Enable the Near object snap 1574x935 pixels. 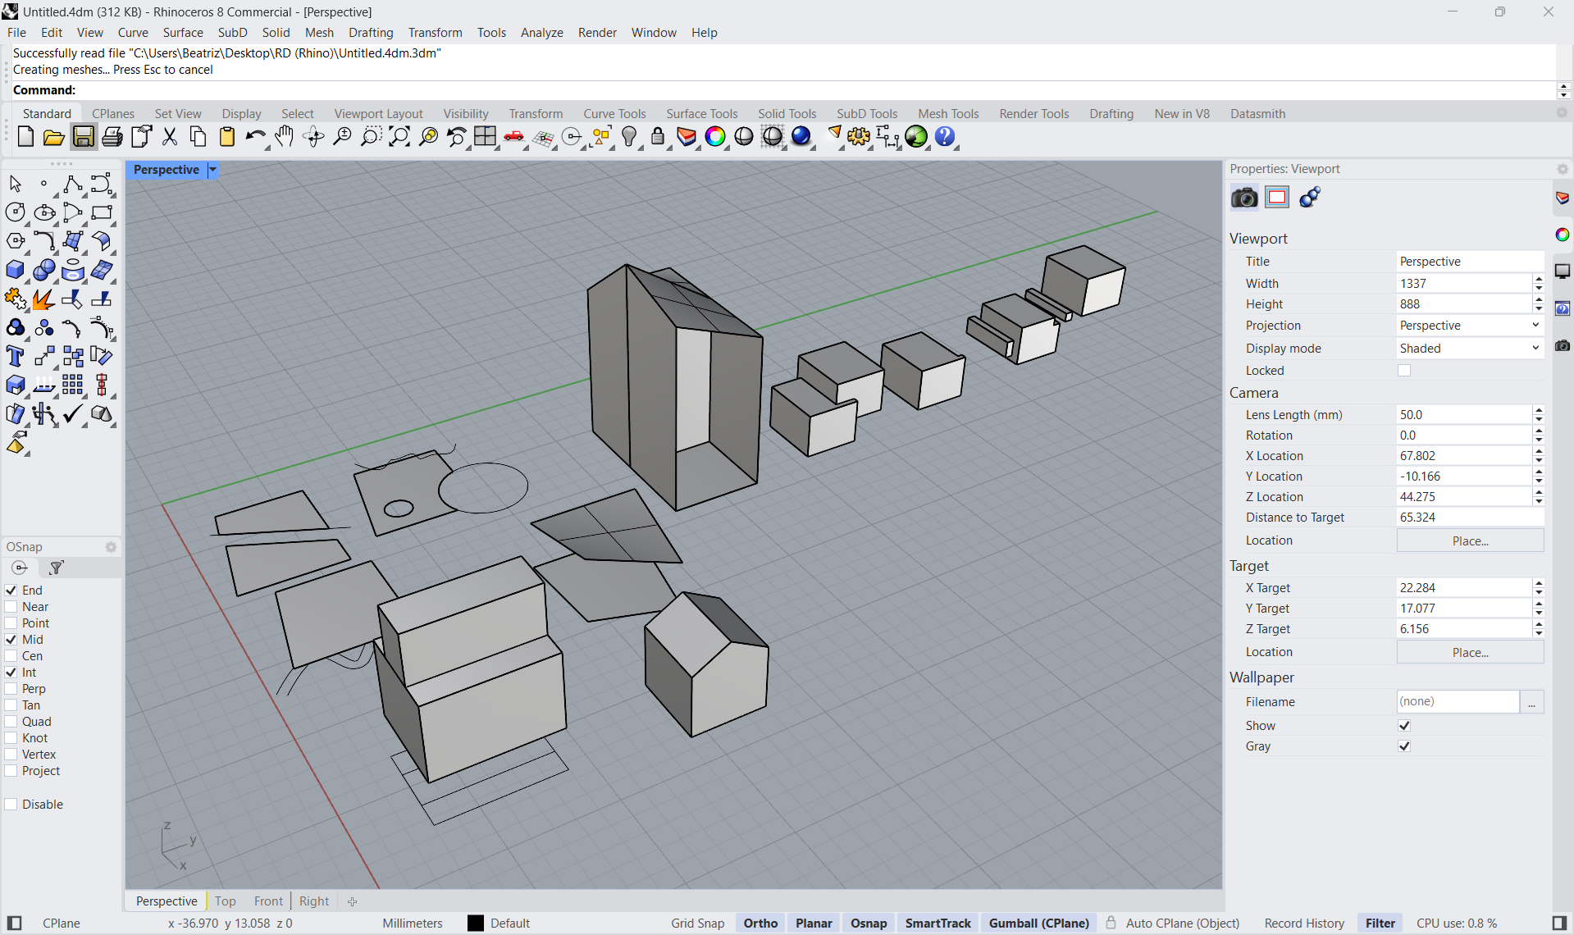11,607
